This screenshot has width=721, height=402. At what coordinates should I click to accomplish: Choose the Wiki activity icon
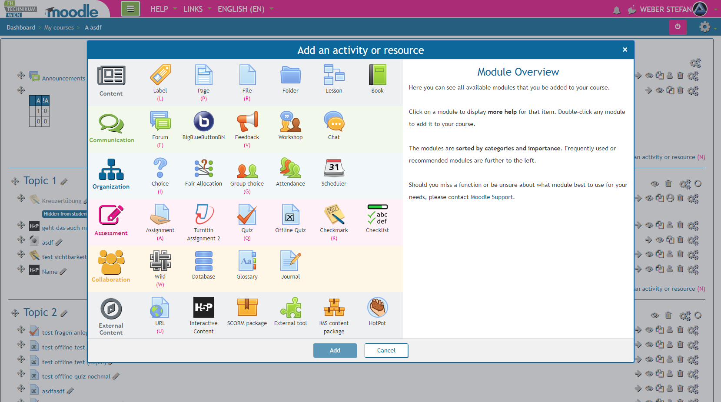(x=160, y=261)
